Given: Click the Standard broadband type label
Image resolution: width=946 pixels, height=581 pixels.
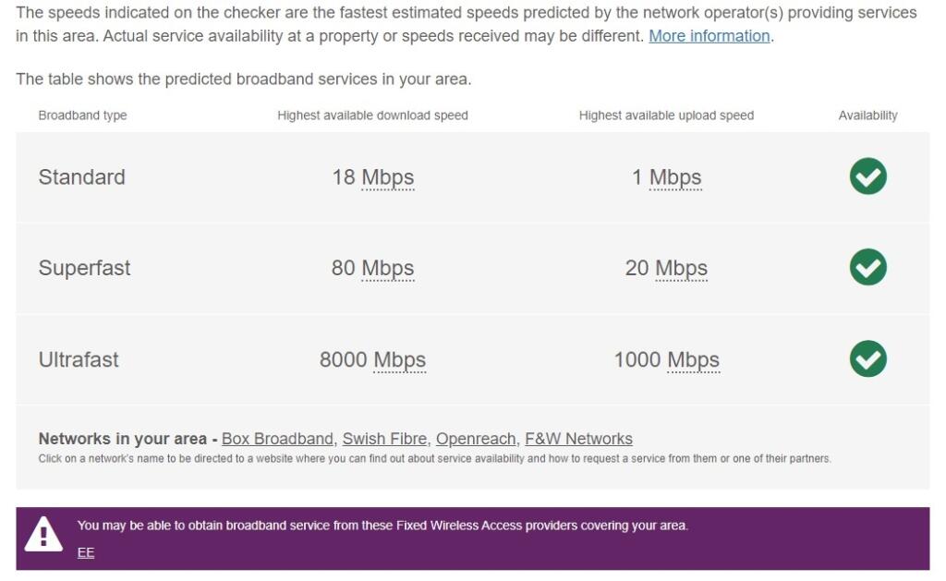Looking at the screenshot, I should coord(81,177).
